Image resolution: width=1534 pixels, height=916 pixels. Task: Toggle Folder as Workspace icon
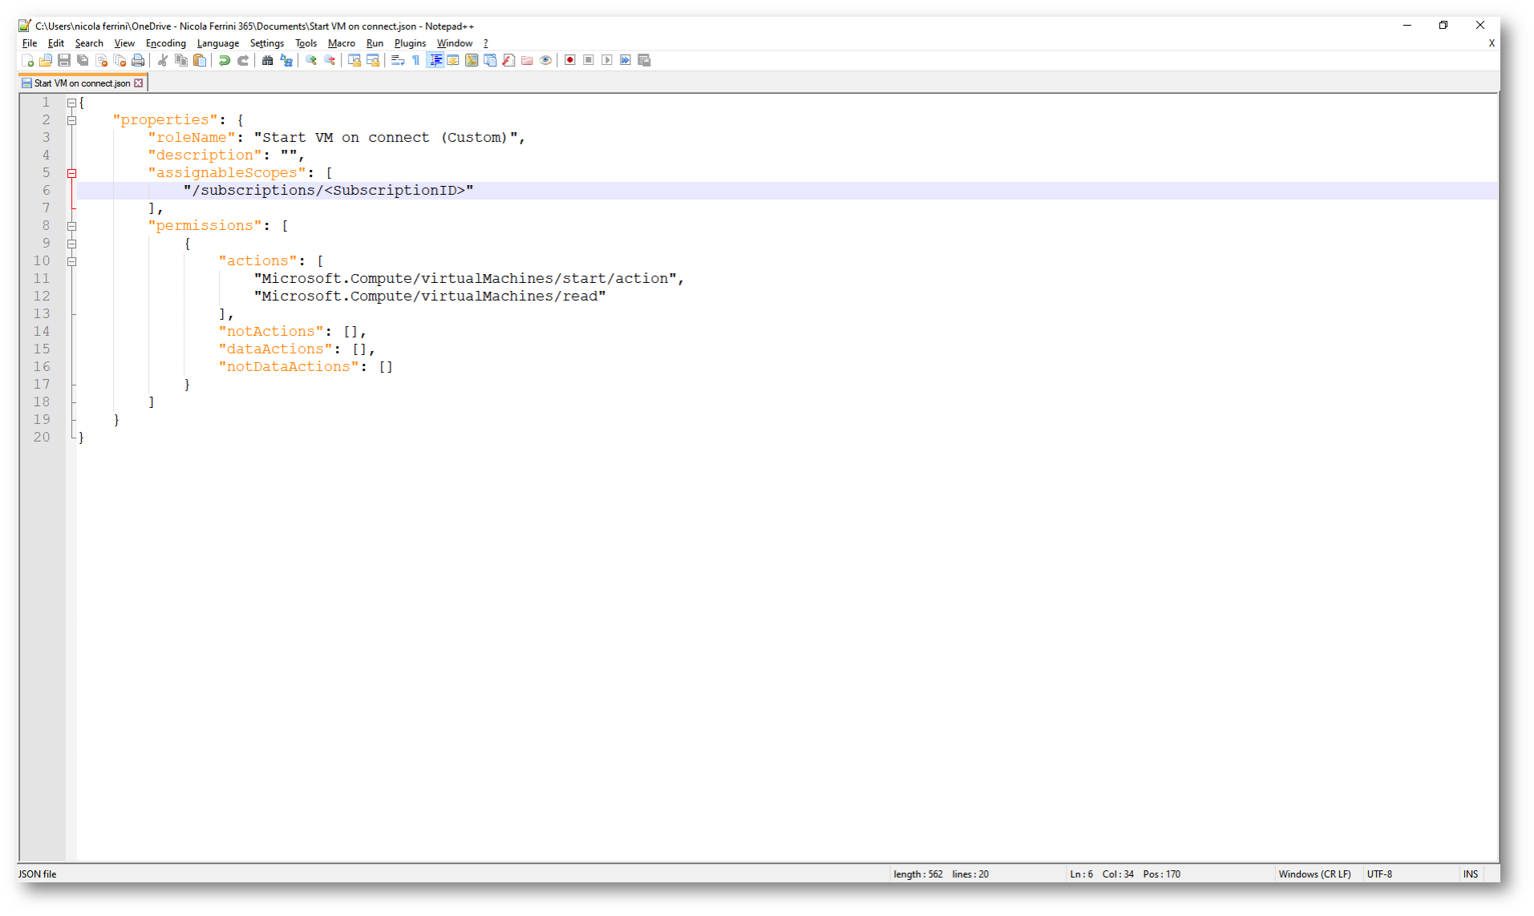[527, 61]
